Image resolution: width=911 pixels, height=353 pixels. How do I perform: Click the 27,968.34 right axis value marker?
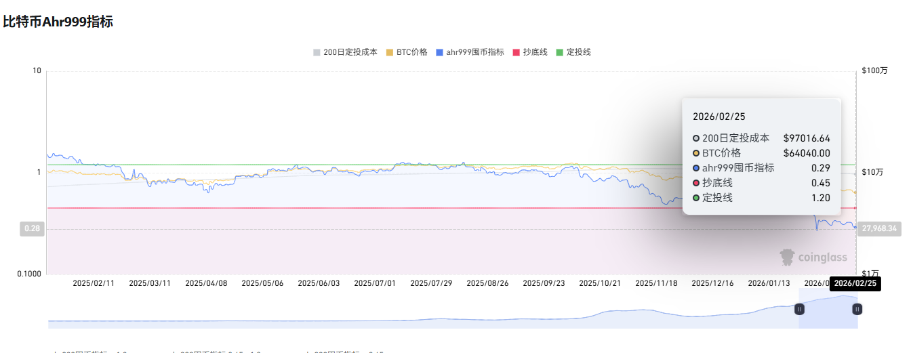pyautogui.click(x=879, y=229)
